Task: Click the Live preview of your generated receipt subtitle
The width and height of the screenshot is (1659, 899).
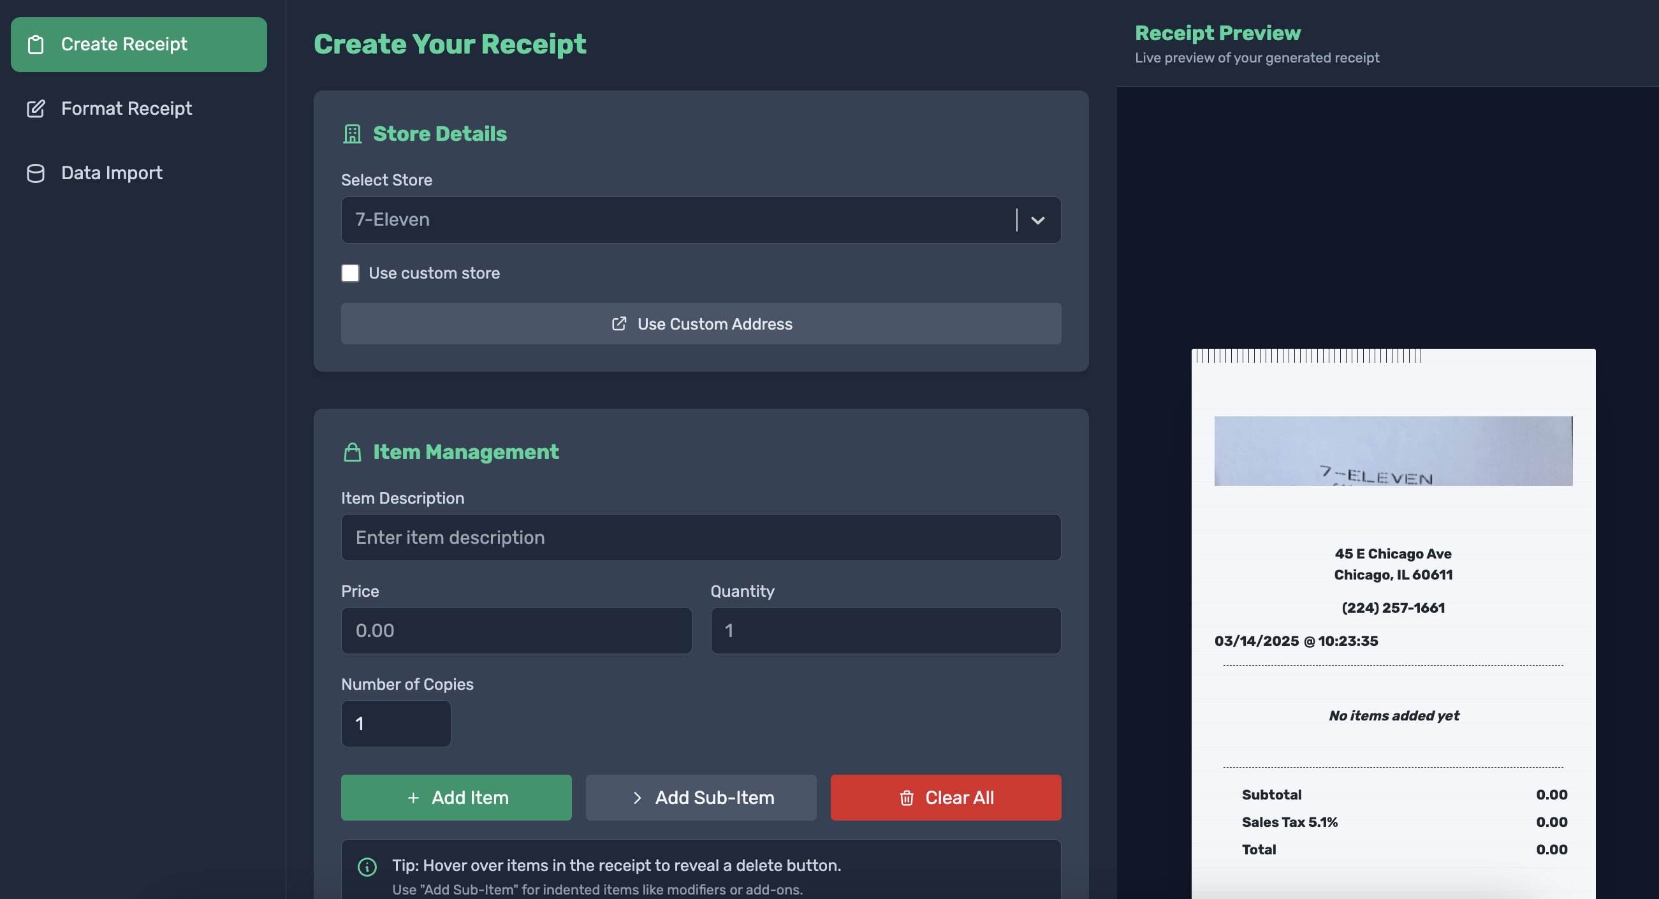Action: tap(1257, 58)
